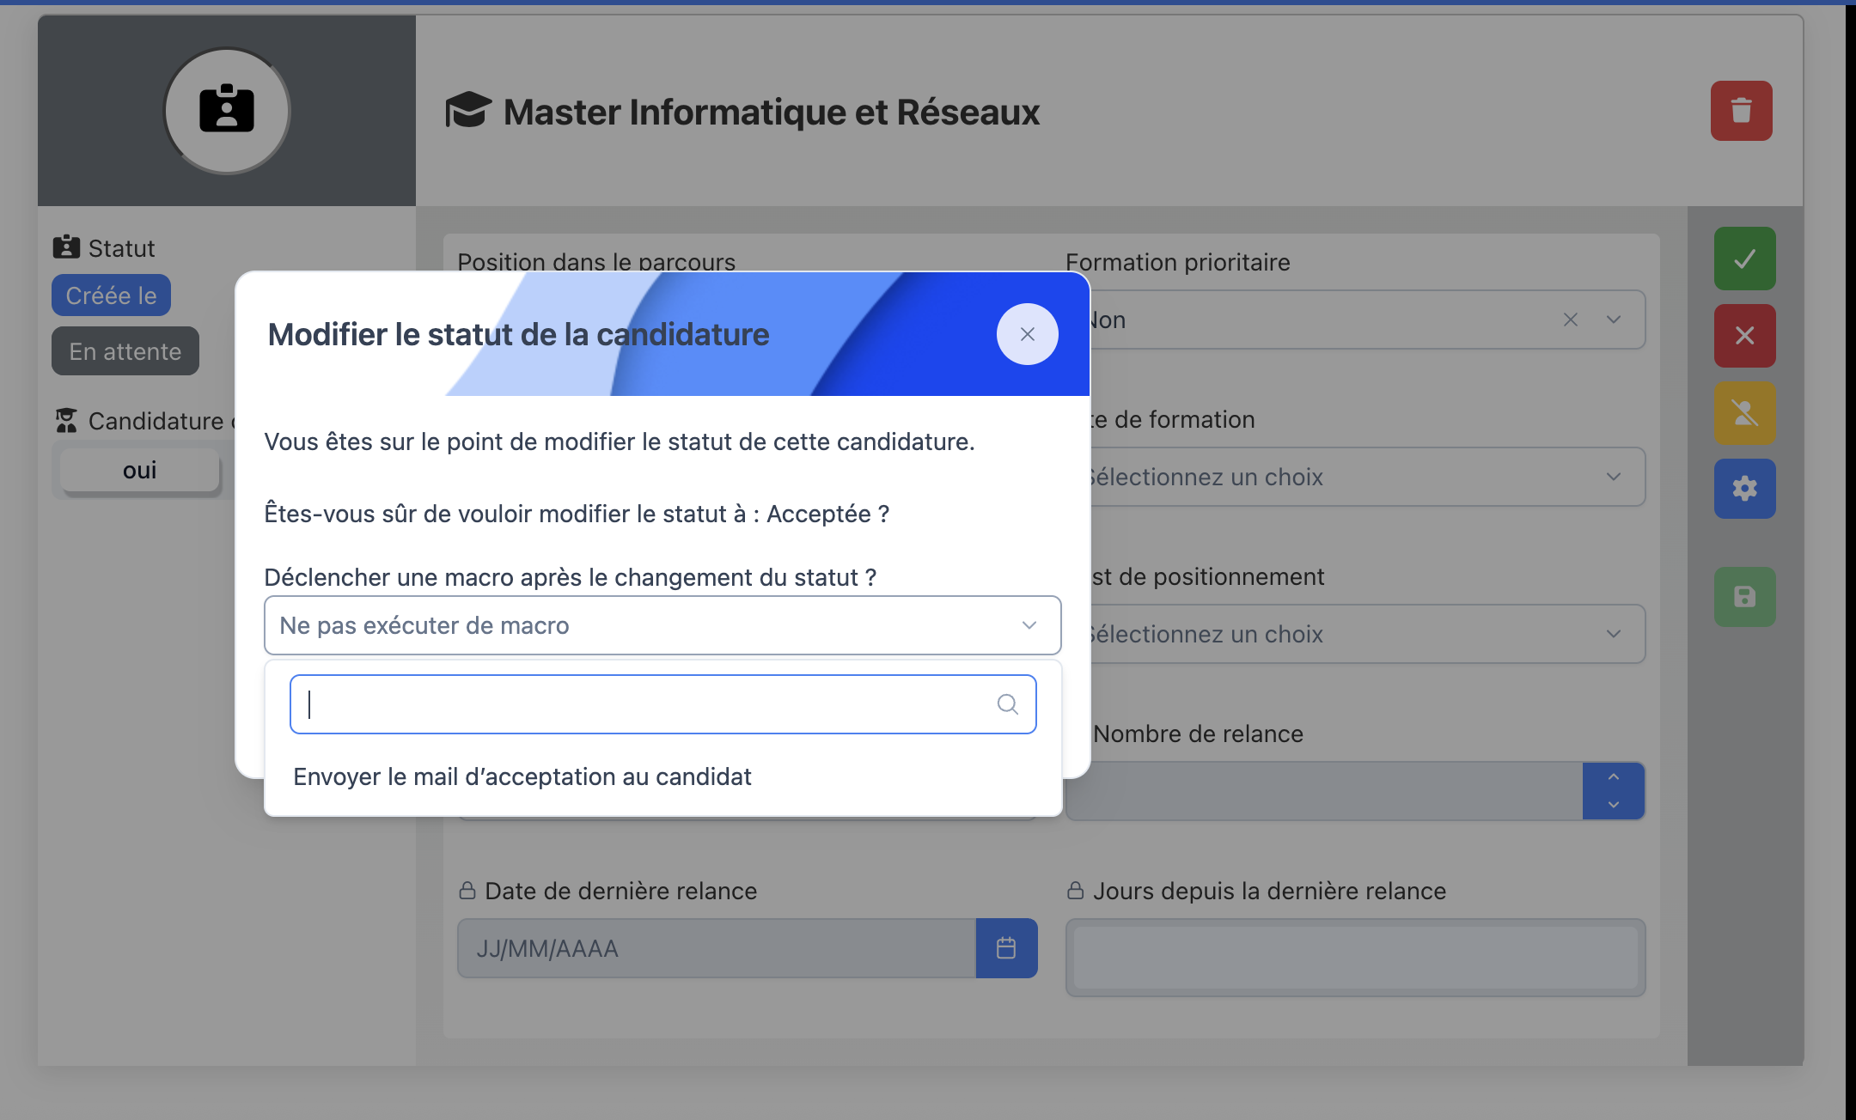
Task: Open the blue gear settings button
Action: 1744,489
